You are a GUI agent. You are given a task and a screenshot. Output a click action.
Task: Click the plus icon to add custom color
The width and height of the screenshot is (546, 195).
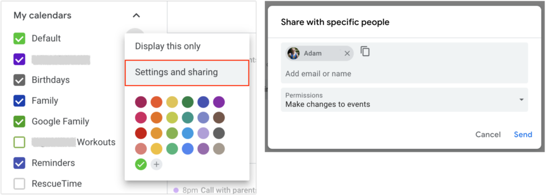point(156,164)
